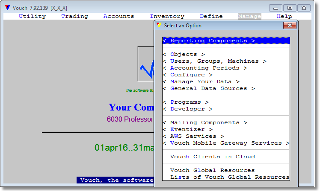The image size is (320, 192).
Task: Open the Manage menu
Action: tap(249, 16)
